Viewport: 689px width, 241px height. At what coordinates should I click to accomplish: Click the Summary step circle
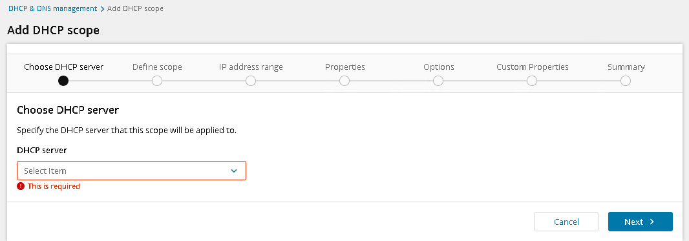point(626,81)
